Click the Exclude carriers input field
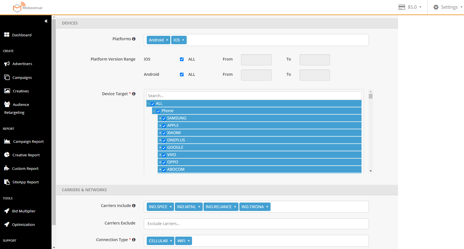This screenshot has width=464, height=249. [x=256, y=224]
